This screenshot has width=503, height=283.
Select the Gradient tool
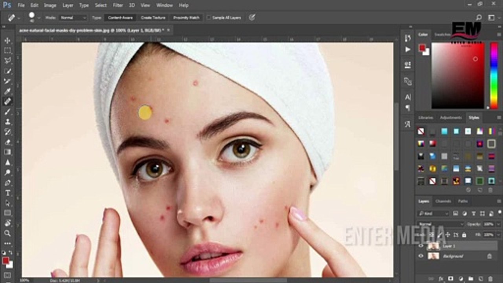coord(7,152)
